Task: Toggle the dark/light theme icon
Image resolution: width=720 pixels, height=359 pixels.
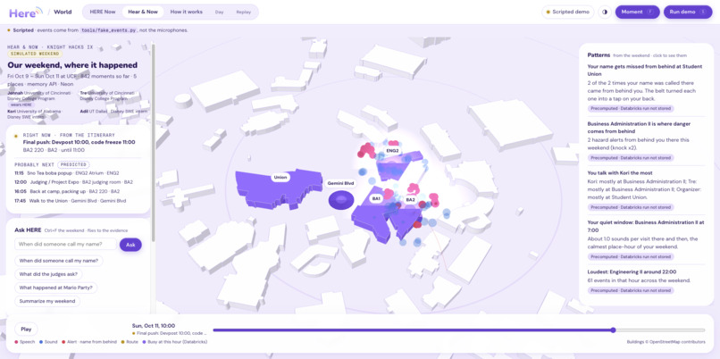Action: pos(605,12)
